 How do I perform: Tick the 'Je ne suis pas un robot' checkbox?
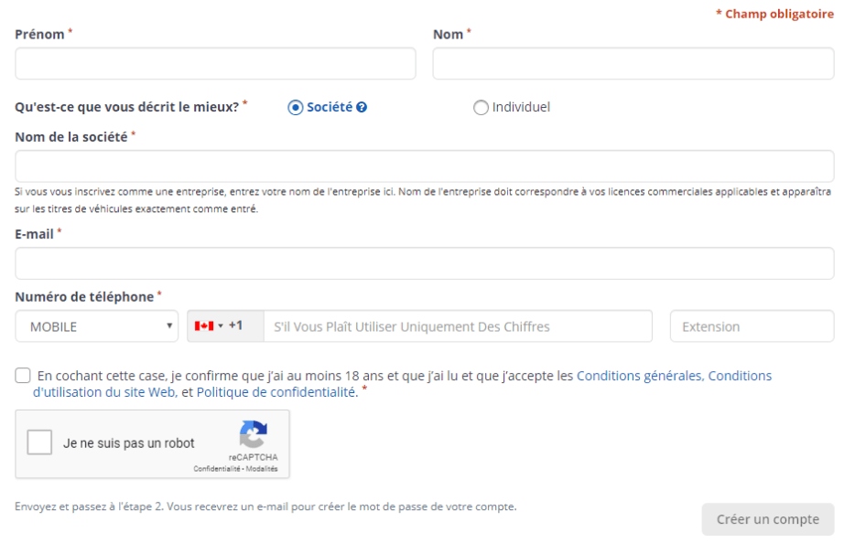[x=40, y=443]
